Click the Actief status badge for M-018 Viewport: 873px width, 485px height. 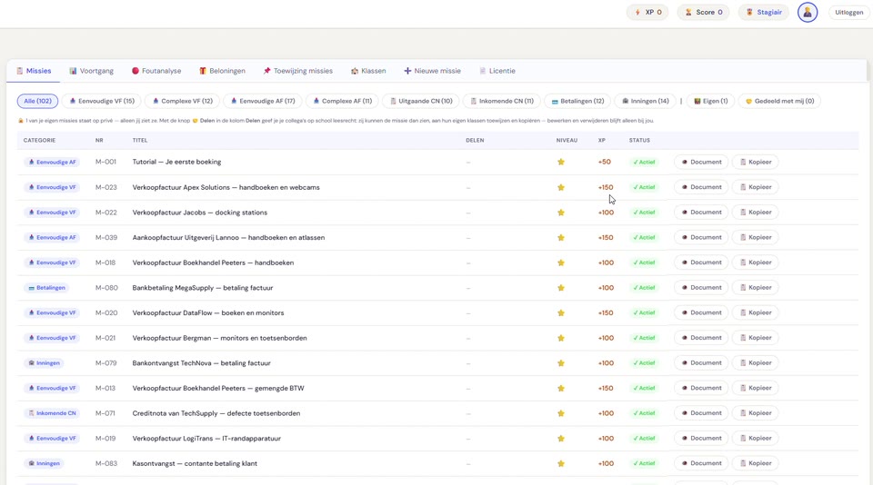pos(644,262)
